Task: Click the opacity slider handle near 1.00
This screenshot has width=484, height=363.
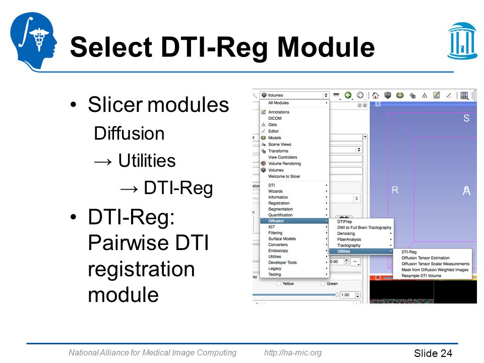Action: pyautogui.click(x=336, y=295)
